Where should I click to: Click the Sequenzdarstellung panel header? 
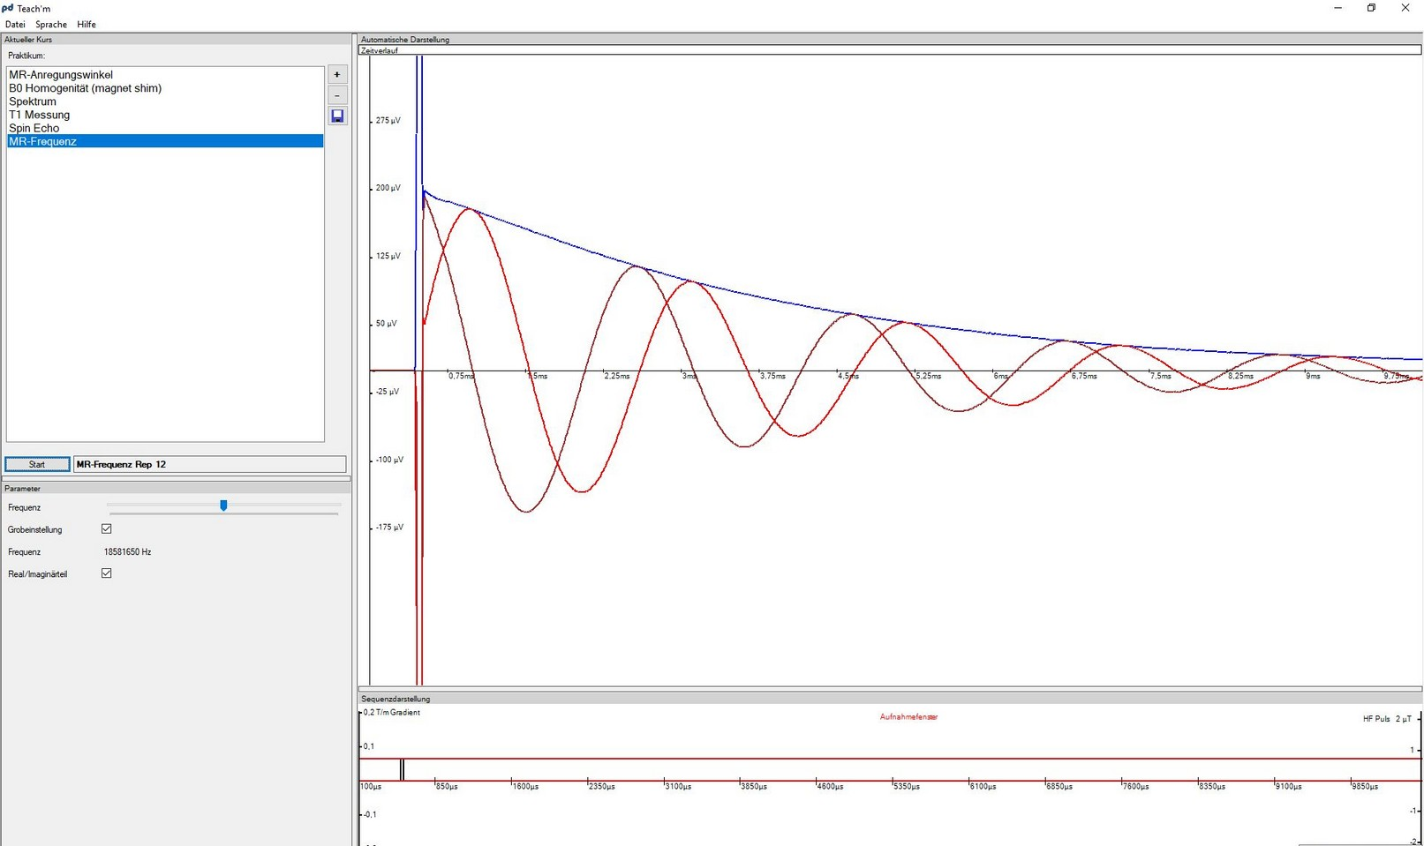pyautogui.click(x=890, y=699)
